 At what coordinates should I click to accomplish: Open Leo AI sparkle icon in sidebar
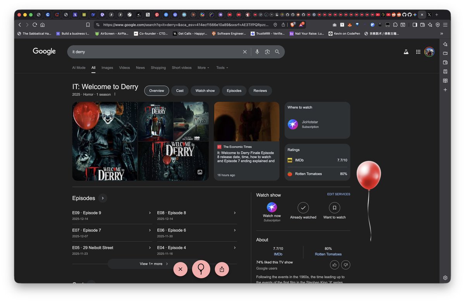(x=445, y=44)
